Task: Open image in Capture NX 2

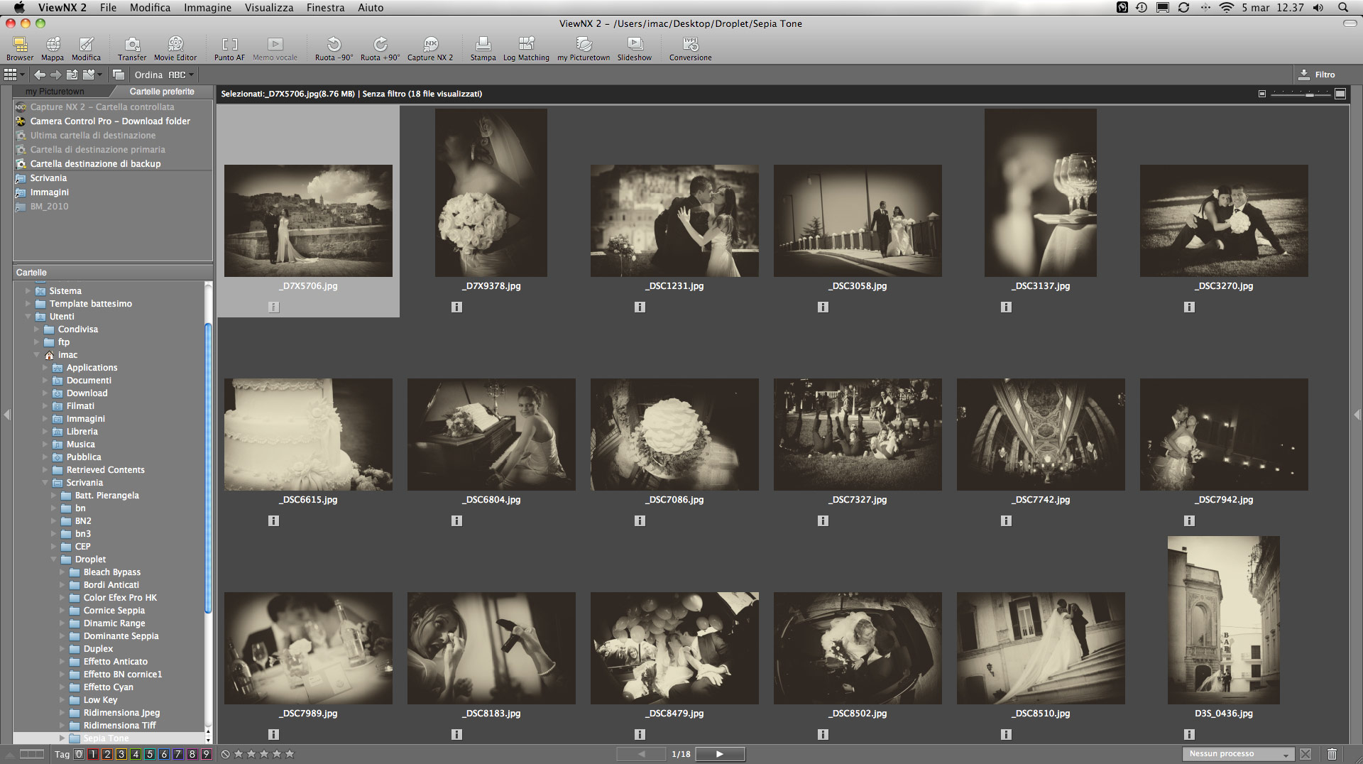Action: coord(430,49)
